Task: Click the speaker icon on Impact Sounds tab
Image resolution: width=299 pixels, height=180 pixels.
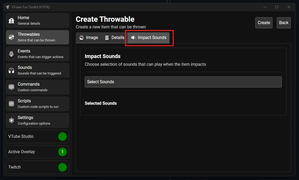Action: [x=133, y=37]
